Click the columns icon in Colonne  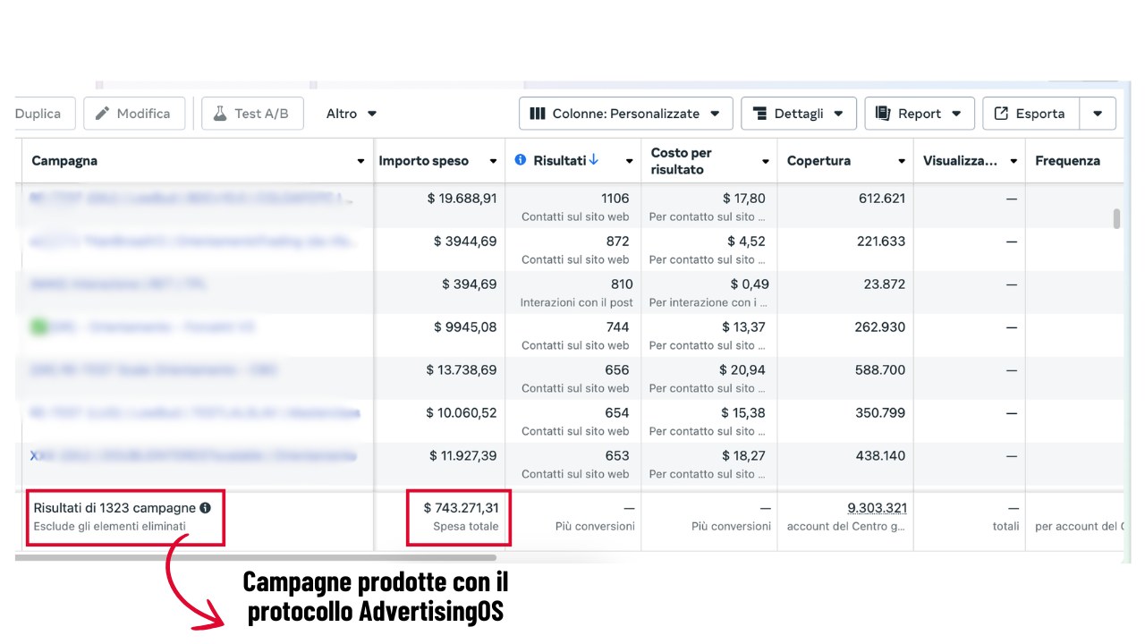point(538,114)
